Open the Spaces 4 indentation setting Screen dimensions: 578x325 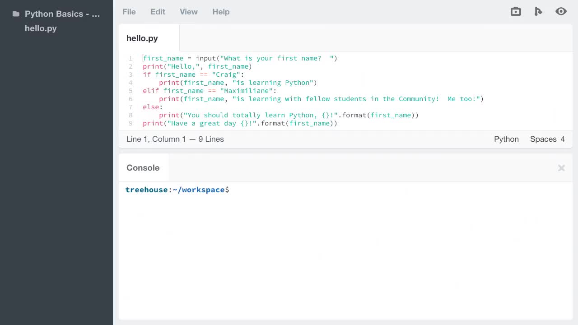tap(547, 139)
